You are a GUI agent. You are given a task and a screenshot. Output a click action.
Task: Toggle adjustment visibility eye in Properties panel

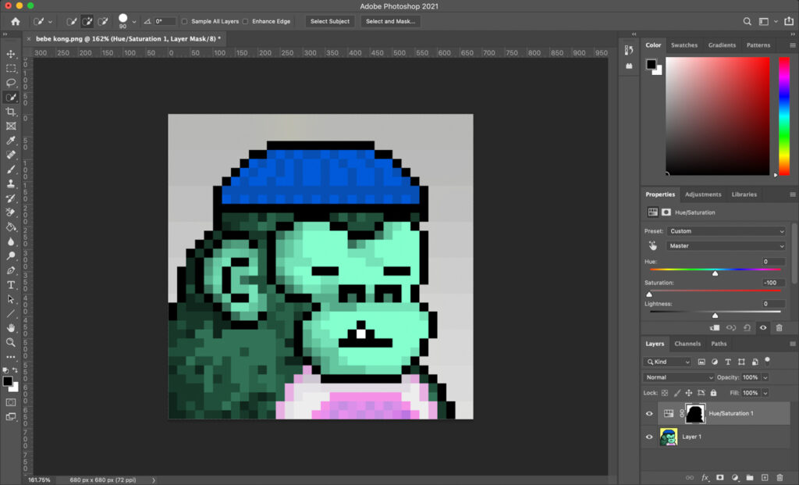[x=763, y=328]
